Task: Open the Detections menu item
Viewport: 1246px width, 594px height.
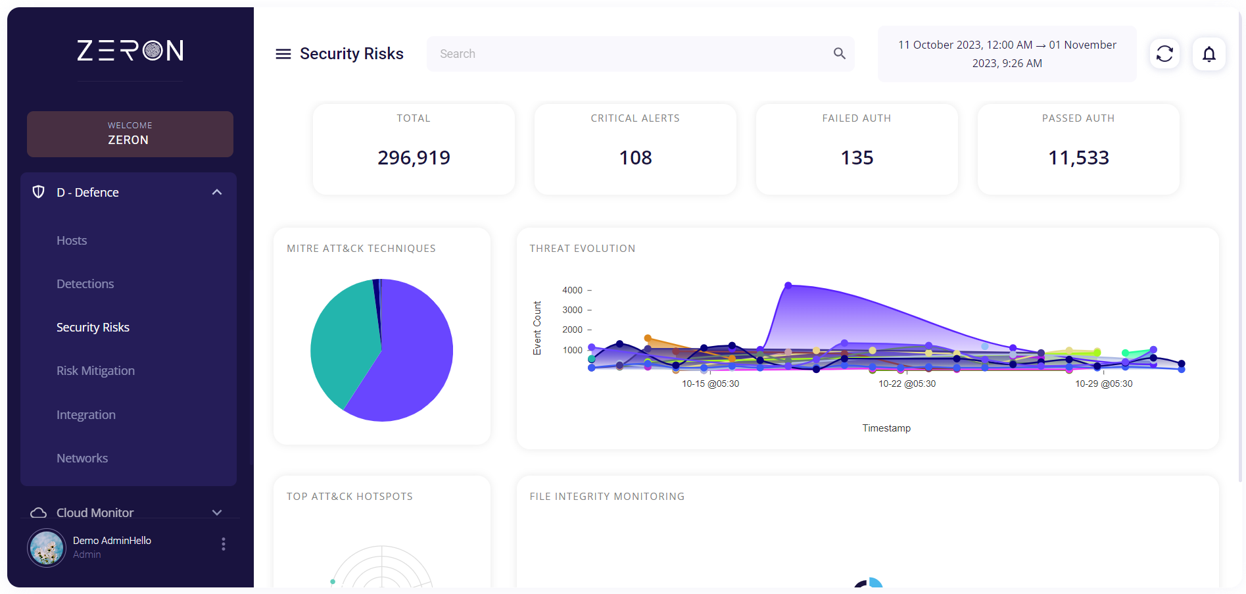Action: [85, 284]
